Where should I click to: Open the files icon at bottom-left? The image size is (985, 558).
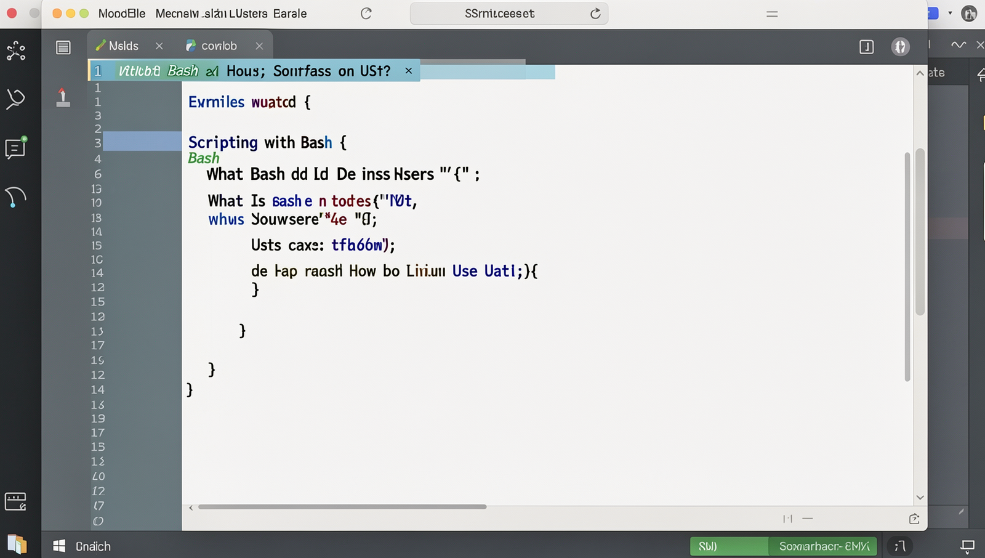17,544
